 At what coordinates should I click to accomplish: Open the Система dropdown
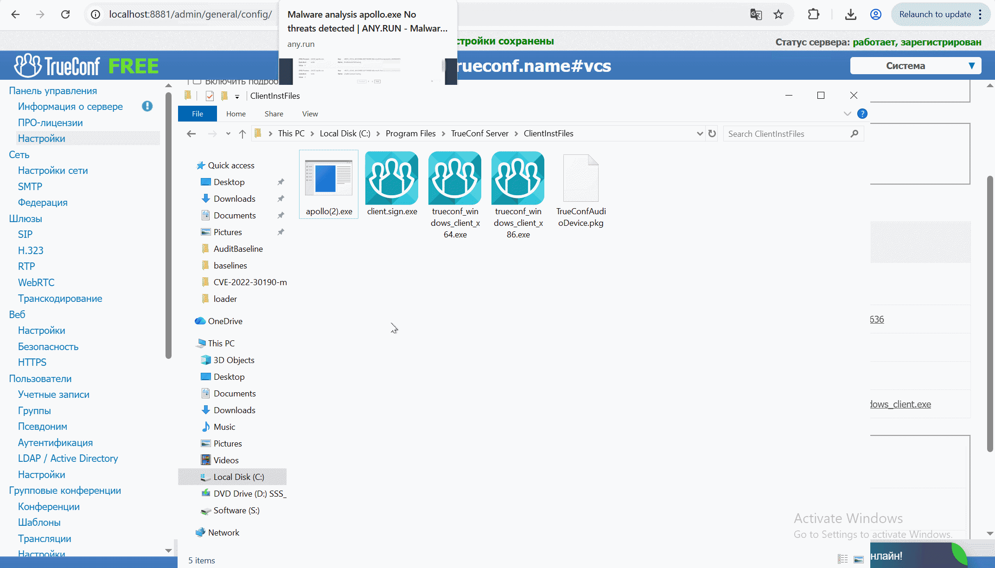[x=916, y=66]
